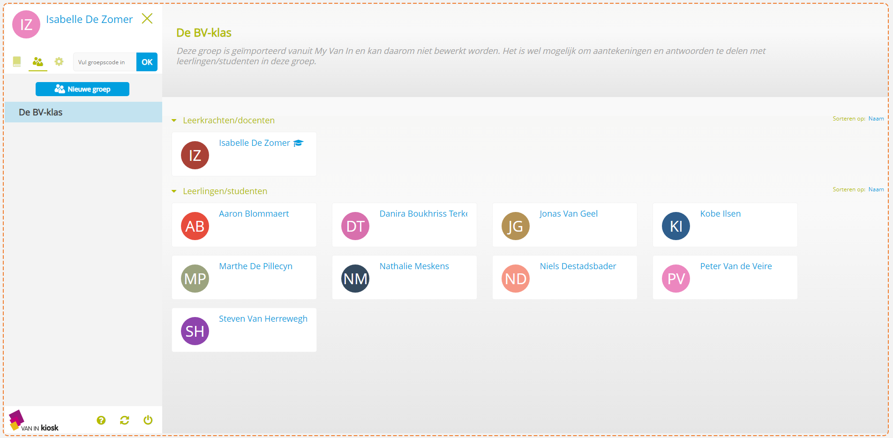893x438 pixels.
Task: Click the VAN IN kiosk logo
Action: 34,421
